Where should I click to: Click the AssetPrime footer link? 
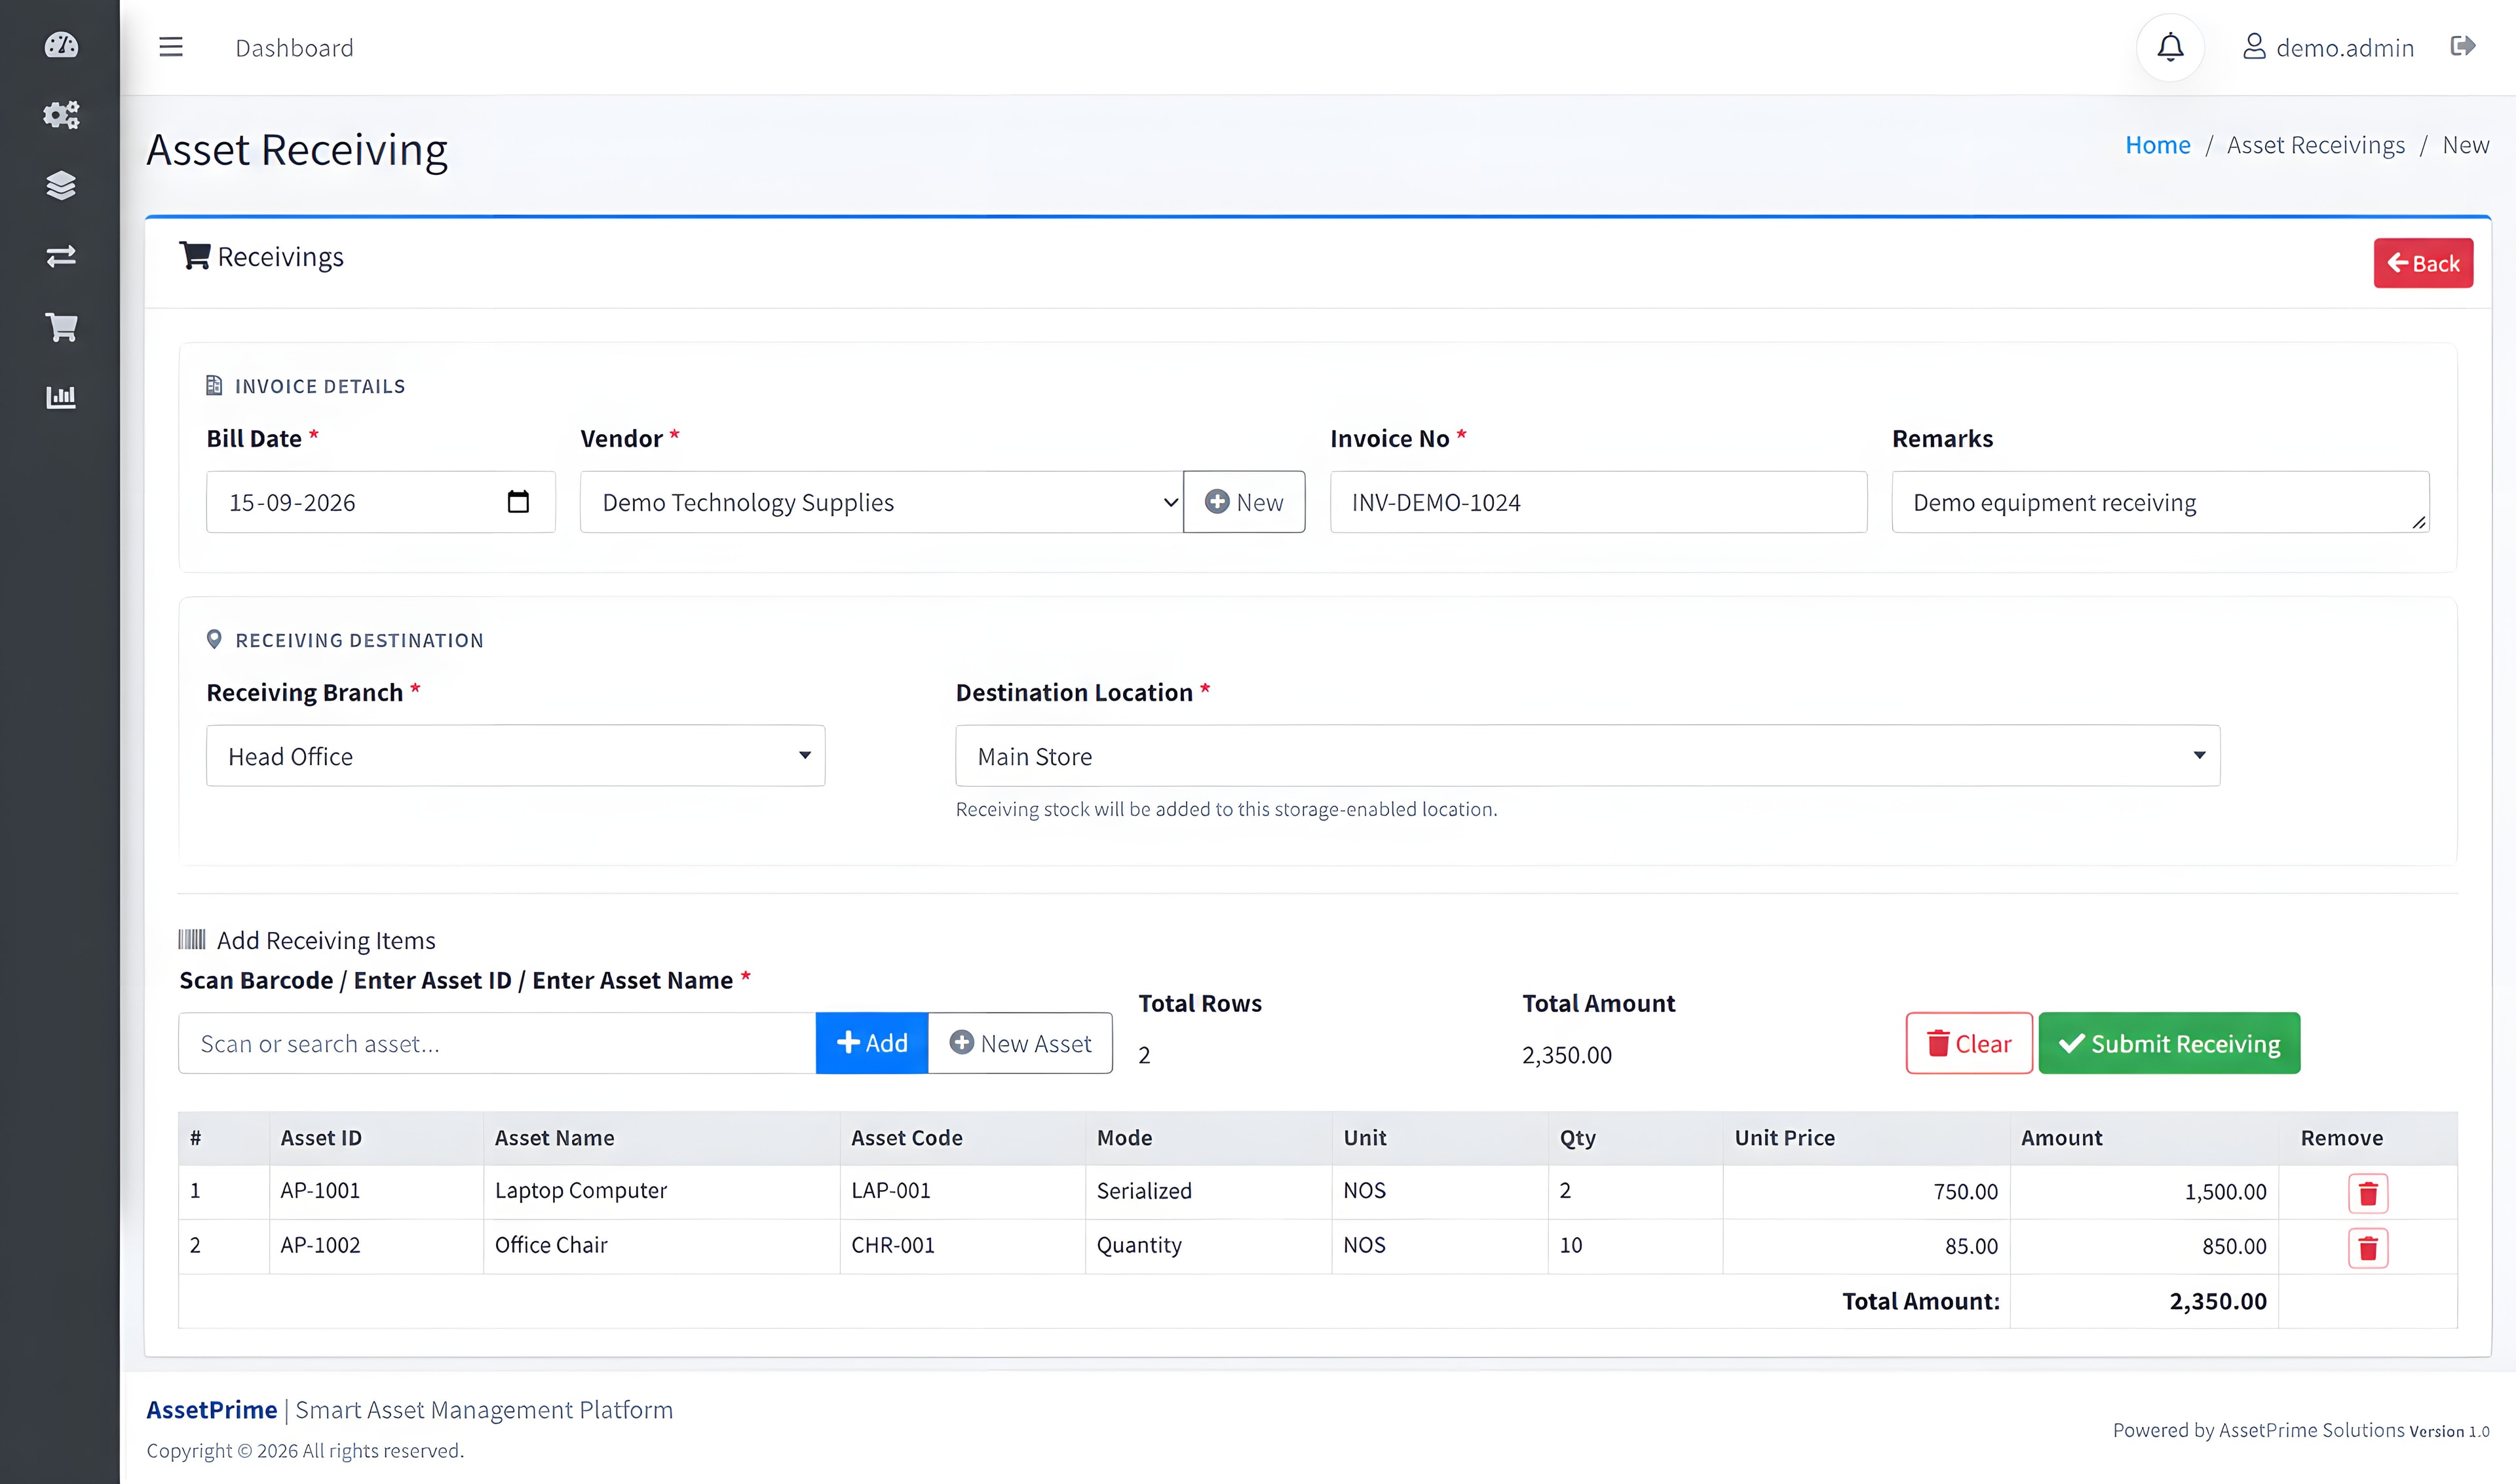point(211,1409)
